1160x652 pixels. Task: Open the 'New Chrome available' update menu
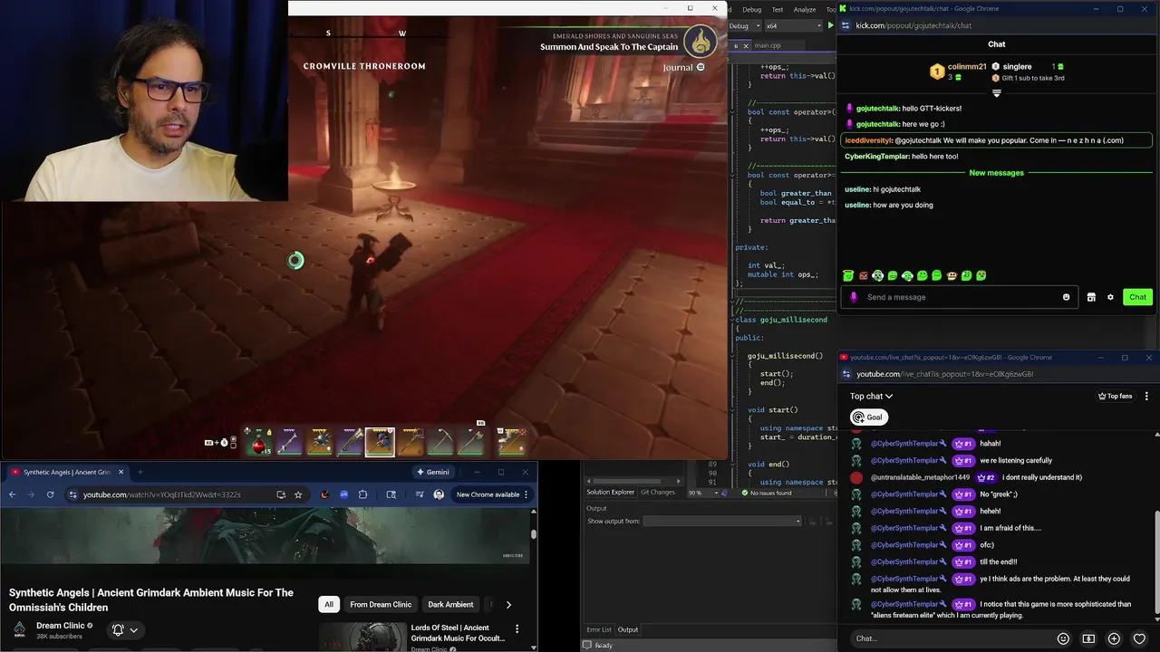[x=492, y=494]
